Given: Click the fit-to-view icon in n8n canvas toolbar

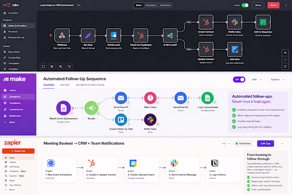Looking at the screenshot, I should 43,66.
